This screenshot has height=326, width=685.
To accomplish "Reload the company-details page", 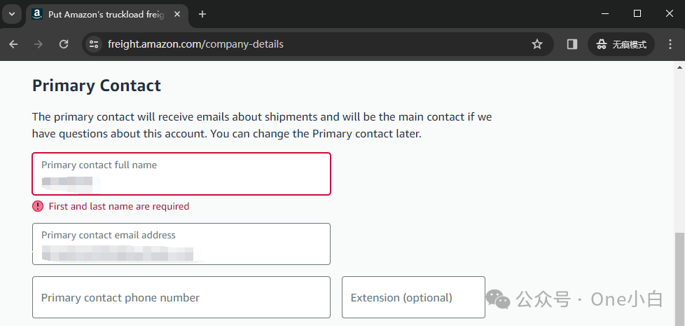I will tap(64, 44).
